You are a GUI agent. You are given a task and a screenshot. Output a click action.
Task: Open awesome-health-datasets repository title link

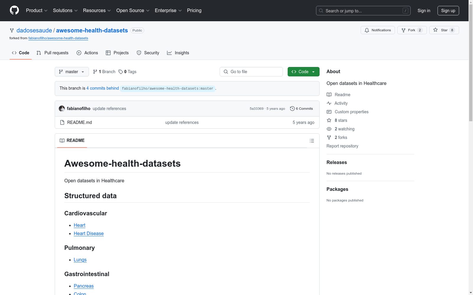(92, 30)
